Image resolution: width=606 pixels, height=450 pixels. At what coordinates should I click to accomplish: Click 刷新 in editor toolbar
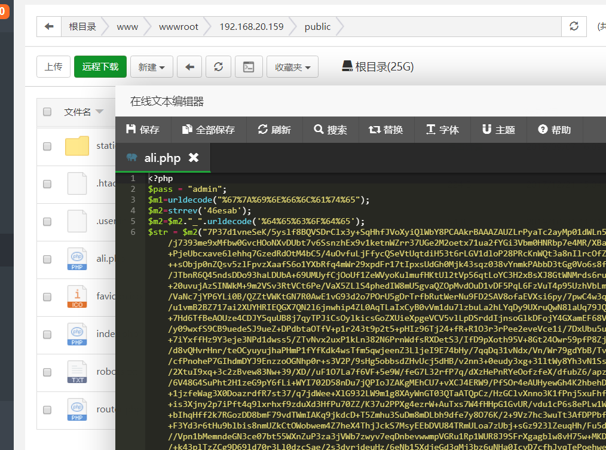pyautogui.click(x=274, y=130)
